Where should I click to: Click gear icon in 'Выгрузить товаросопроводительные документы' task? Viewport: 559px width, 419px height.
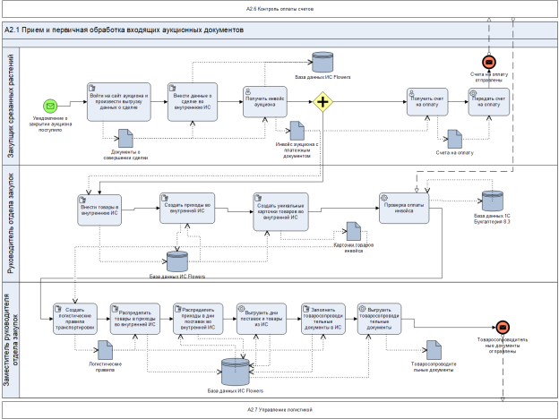click(x=362, y=309)
